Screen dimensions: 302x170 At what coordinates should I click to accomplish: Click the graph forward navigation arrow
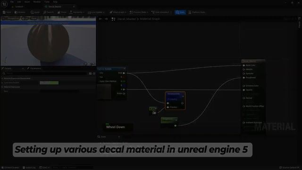click(x=106, y=19)
